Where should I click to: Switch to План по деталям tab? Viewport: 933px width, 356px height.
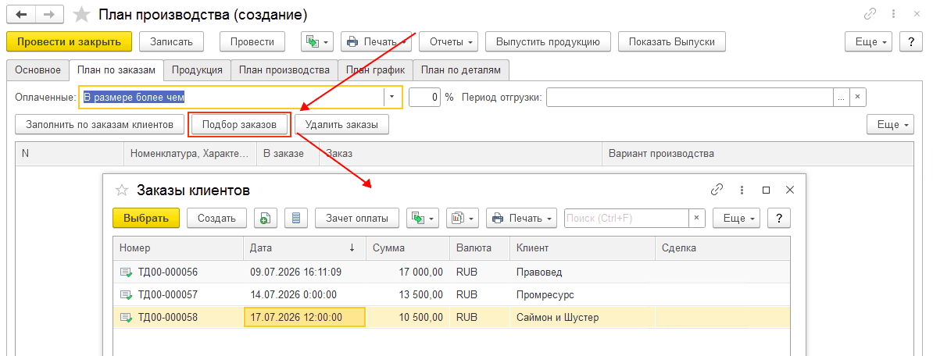pyautogui.click(x=460, y=70)
